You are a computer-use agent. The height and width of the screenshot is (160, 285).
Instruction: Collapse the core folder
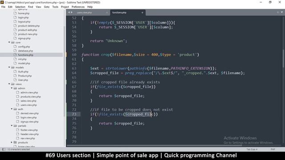pyautogui.click(x=9, y=42)
